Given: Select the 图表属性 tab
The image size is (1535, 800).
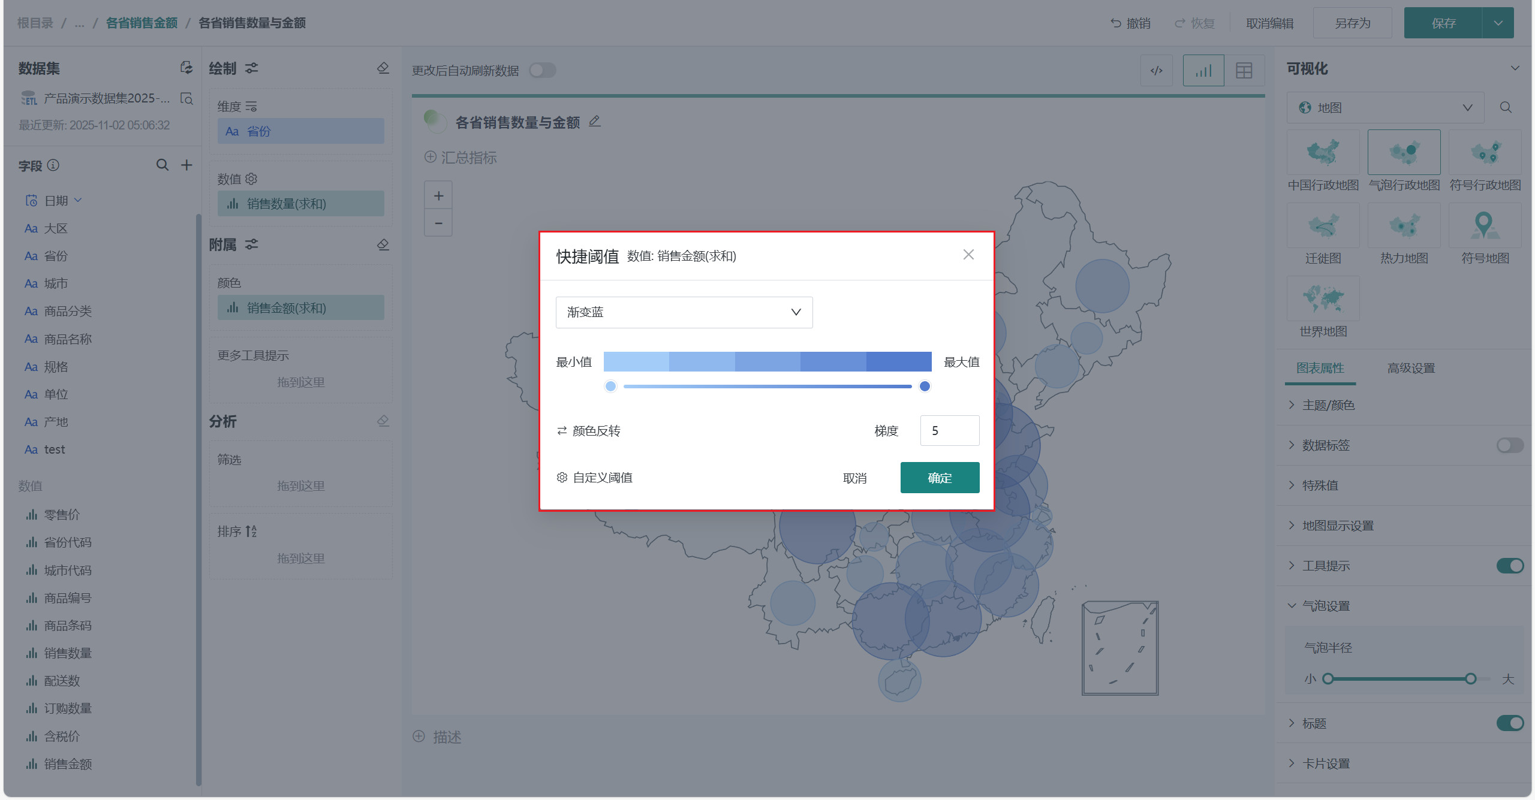Looking at the screenshot, I should 1320,368.
